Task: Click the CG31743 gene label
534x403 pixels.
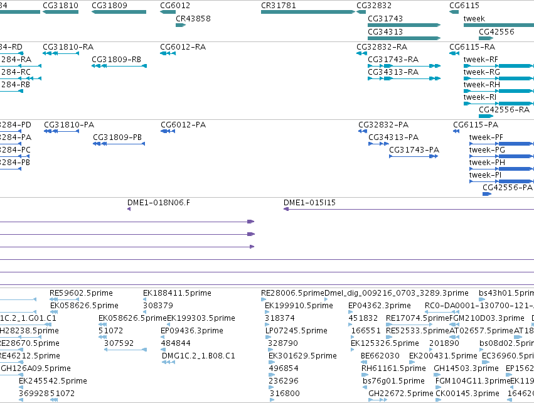Action: point(385,18)
